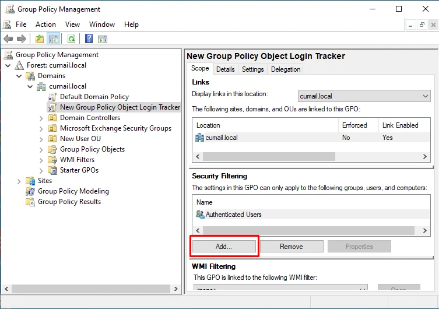This screenshot has width=439, height=309.
Task: Click the Group Policy Modeling icon
Action: pyautogui.click(x=30, y=191)
